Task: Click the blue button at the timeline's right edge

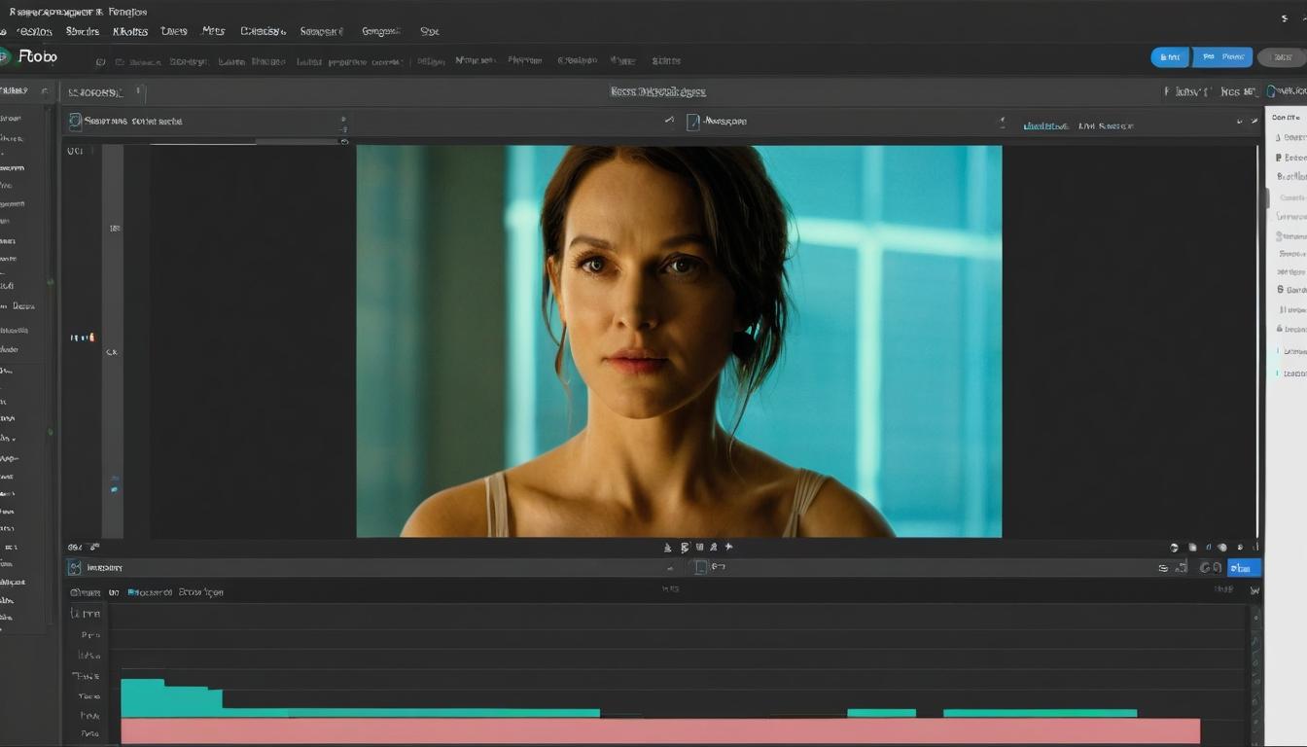Action: click(x=1244, y=568)
